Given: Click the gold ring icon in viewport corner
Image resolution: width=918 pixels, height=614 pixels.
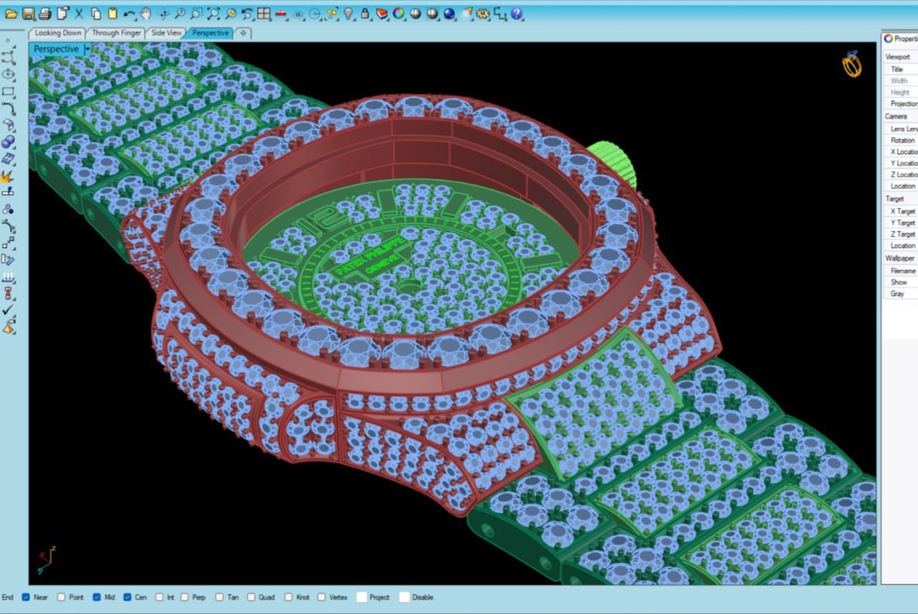Looking at the screenshot, I should pyautogui.click(x=852, y=64).
